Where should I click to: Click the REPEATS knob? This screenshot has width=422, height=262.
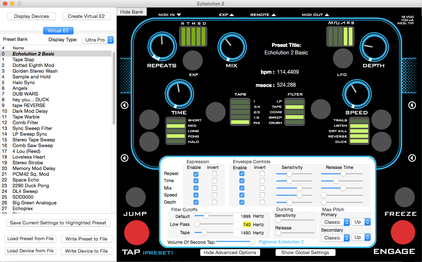pyautogui.click(x=161, y=47)
